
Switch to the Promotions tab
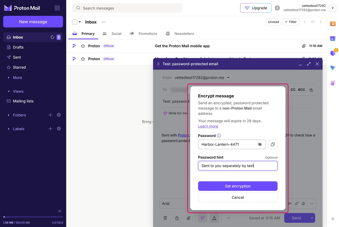pyautogui.click(x=143, y=34)
